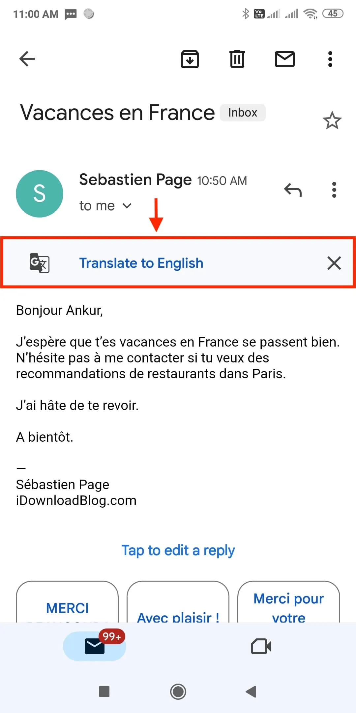Screen dimensions: 356x713
Task: Reply to Sebastien Page with arrow icon
Action: (x=293, y=190)
